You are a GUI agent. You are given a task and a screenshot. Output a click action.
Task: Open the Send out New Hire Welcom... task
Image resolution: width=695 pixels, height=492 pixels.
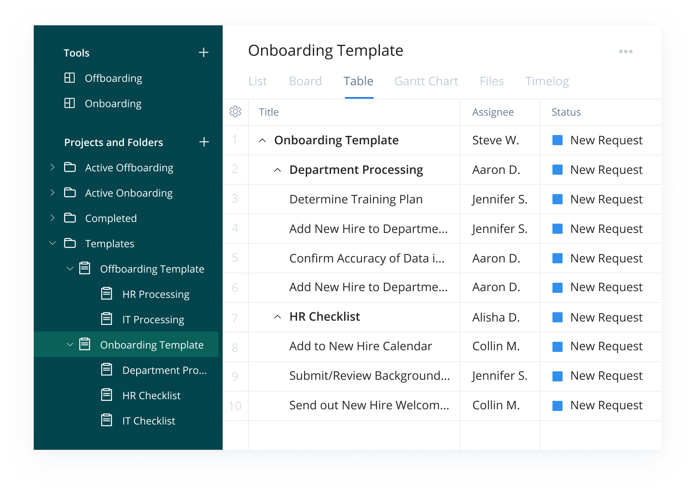tap(369, 405)
